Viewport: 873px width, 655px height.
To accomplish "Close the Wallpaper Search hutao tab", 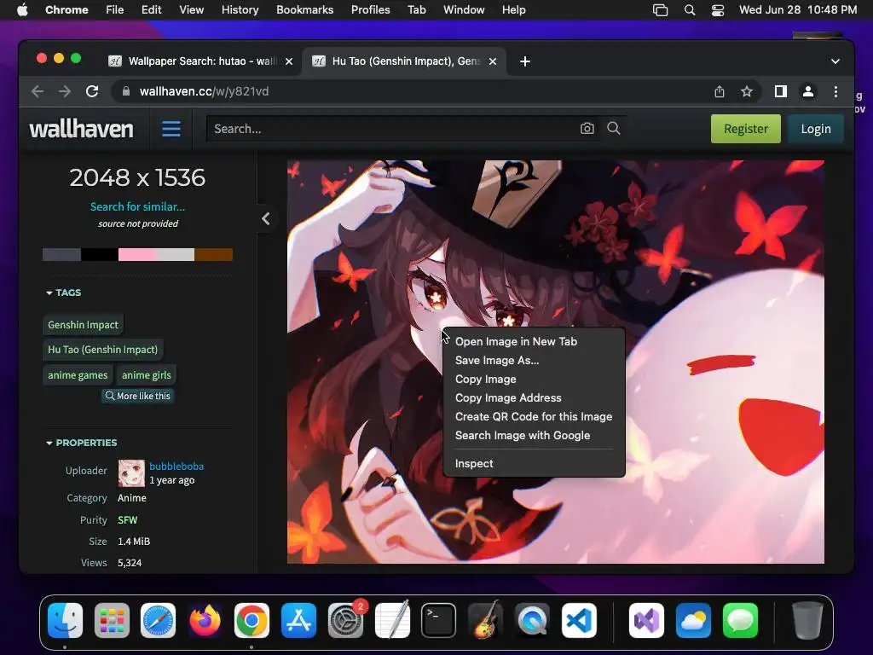I will coord(289,61).
